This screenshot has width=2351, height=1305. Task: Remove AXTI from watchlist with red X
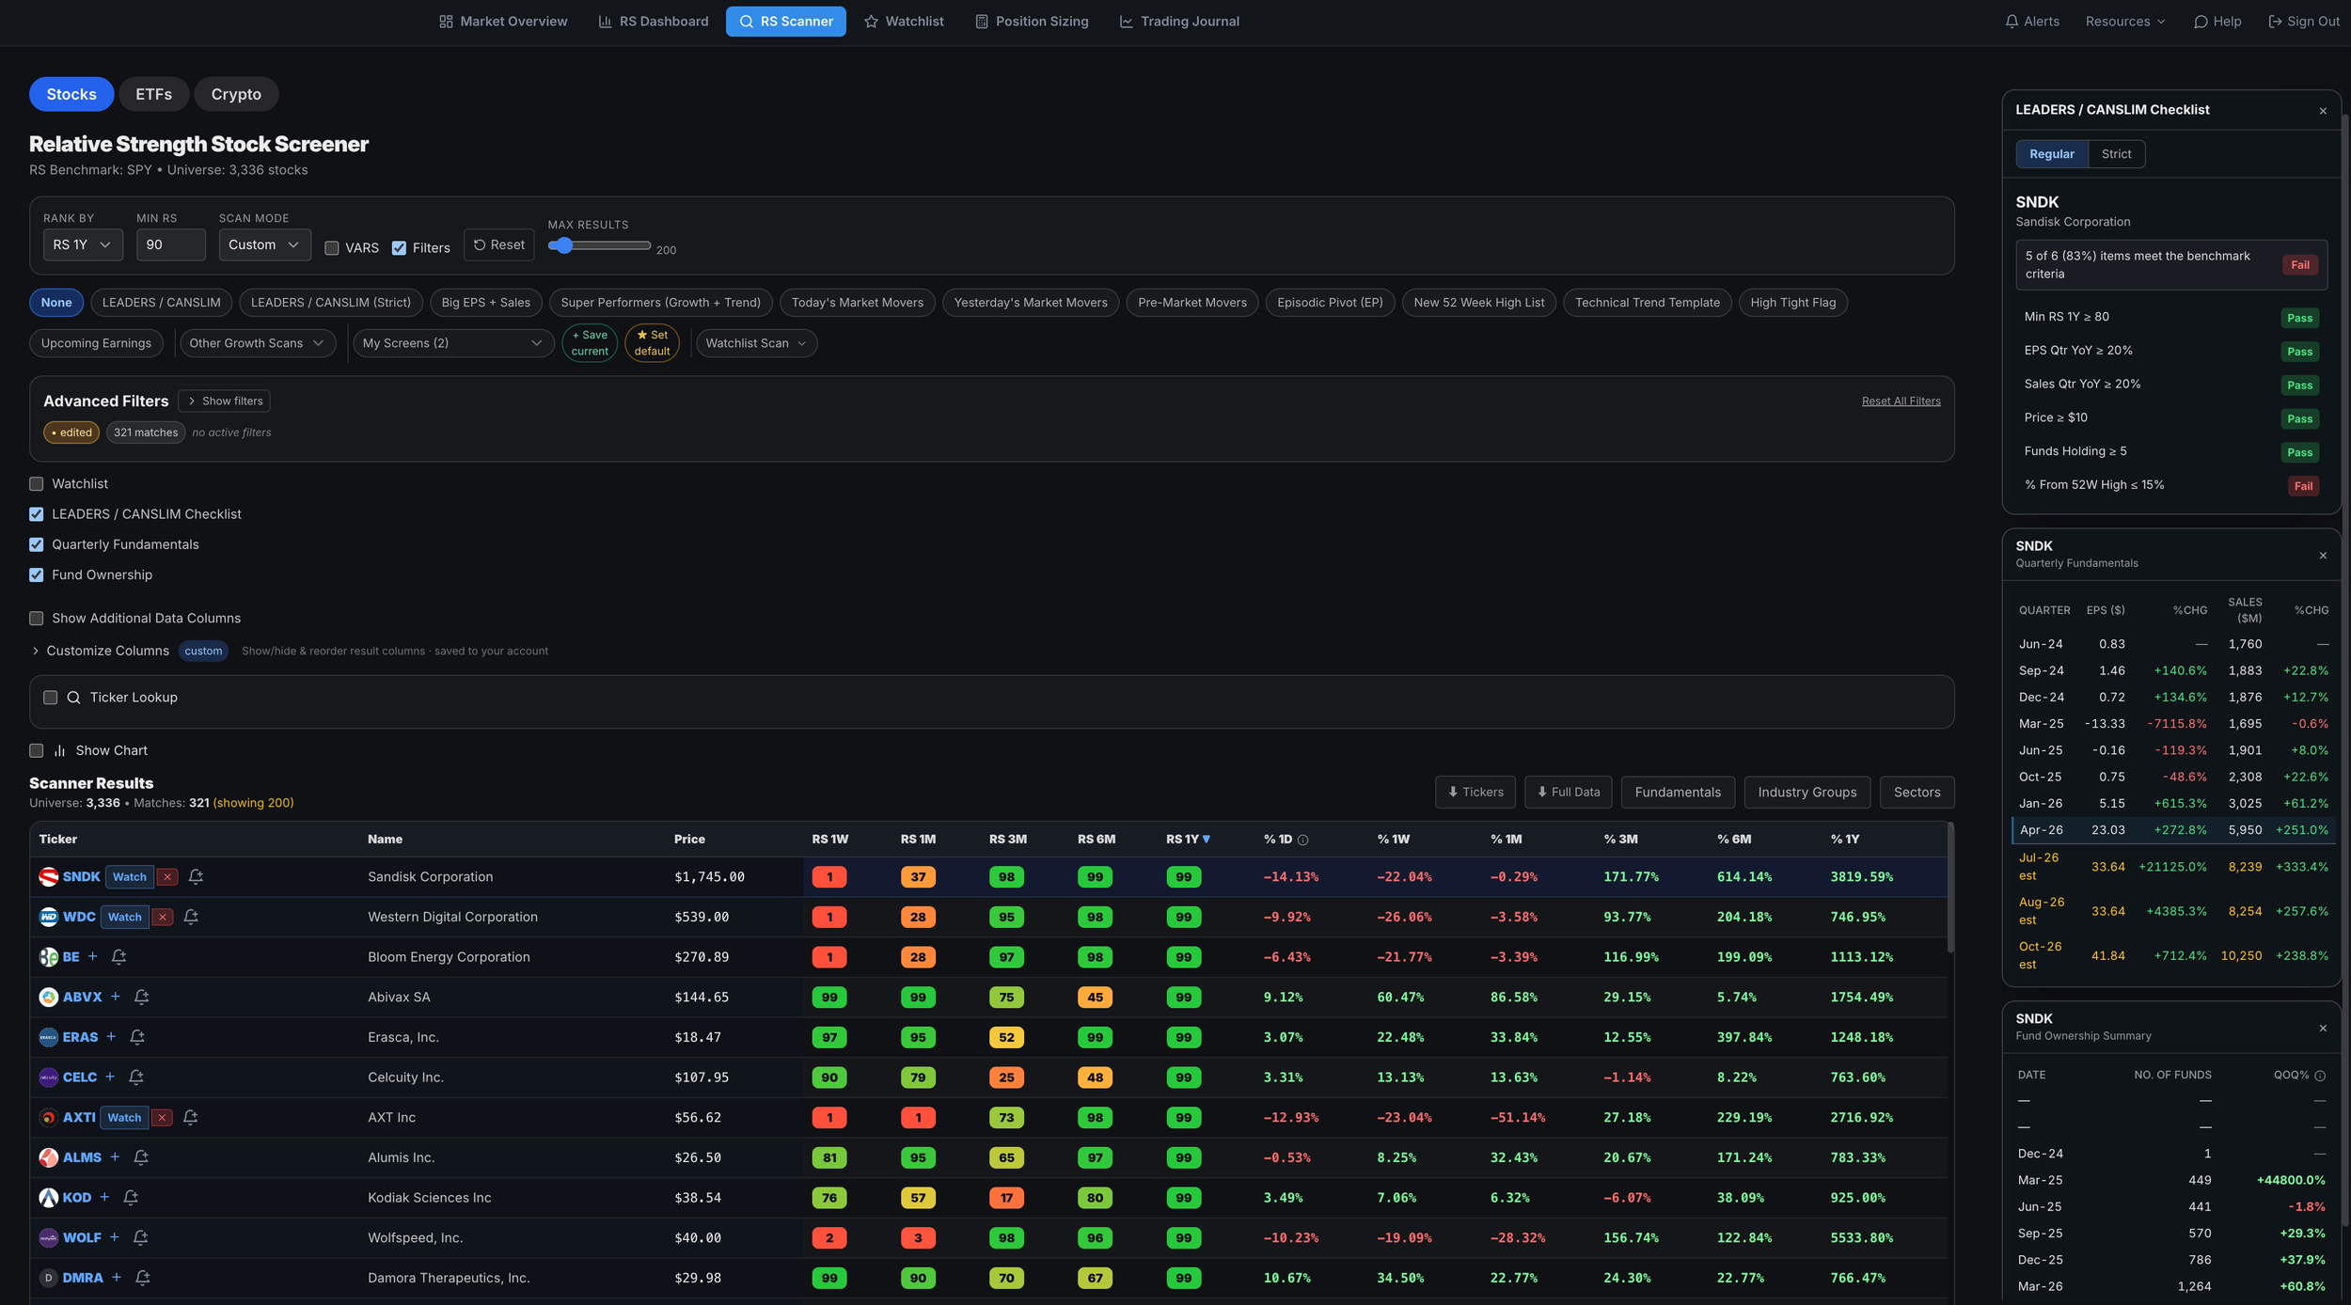coord(162,1117)
